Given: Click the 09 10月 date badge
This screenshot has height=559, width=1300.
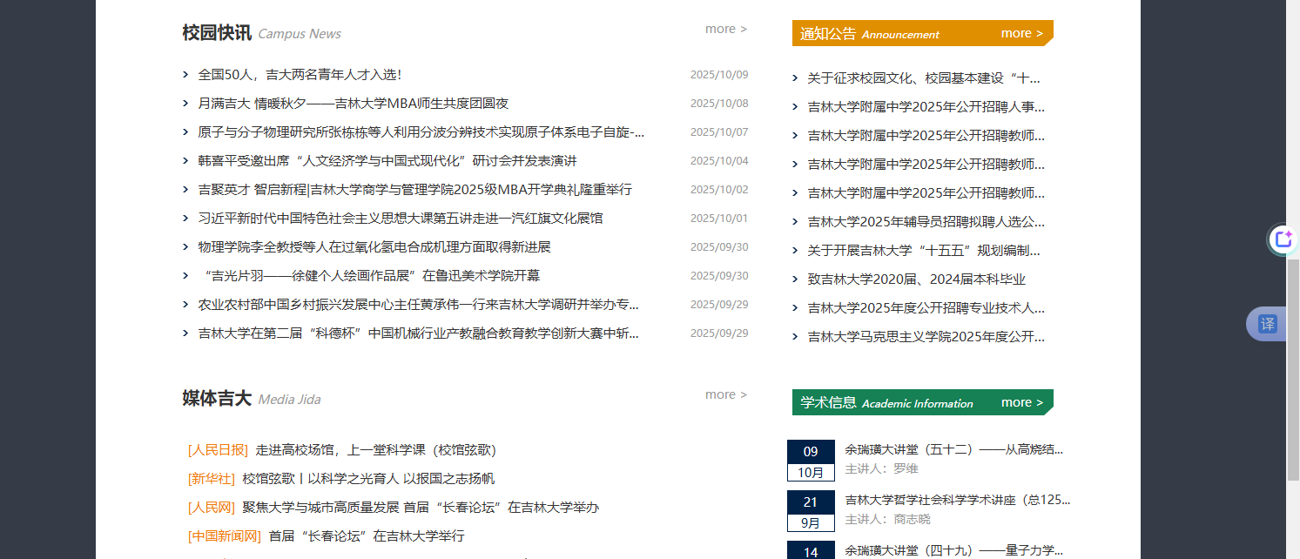Looking at the screenshot, I should [x=811, y=461].
